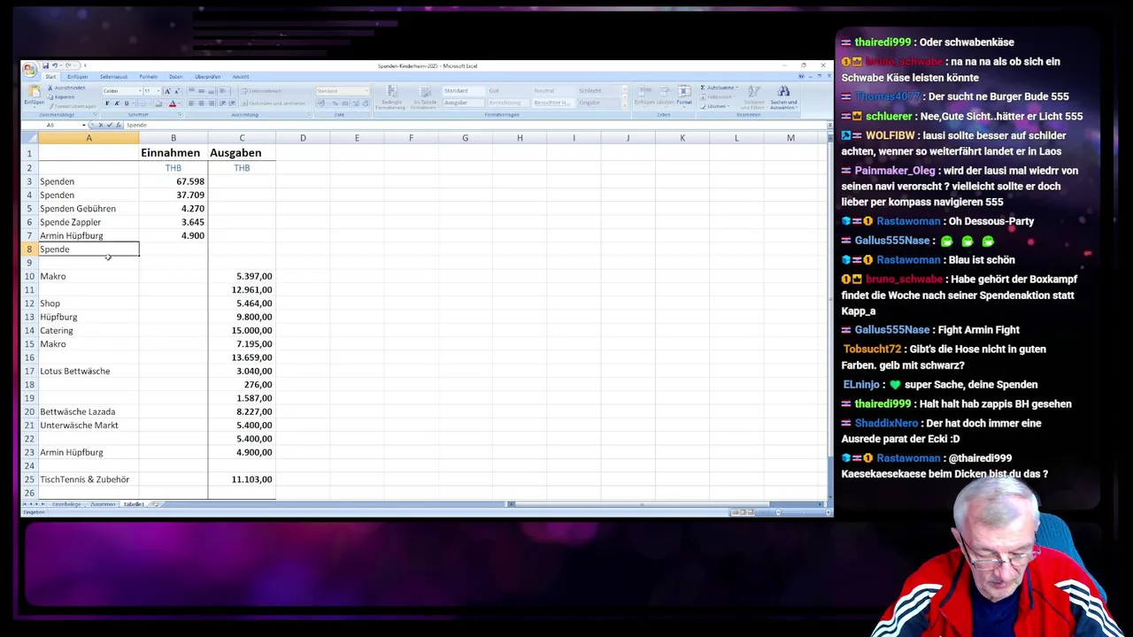The height and width of the screenshot is (637, 1133).
Task: Toggle italic K formatting
Action: pyautogui.click(x=116, y=104)
